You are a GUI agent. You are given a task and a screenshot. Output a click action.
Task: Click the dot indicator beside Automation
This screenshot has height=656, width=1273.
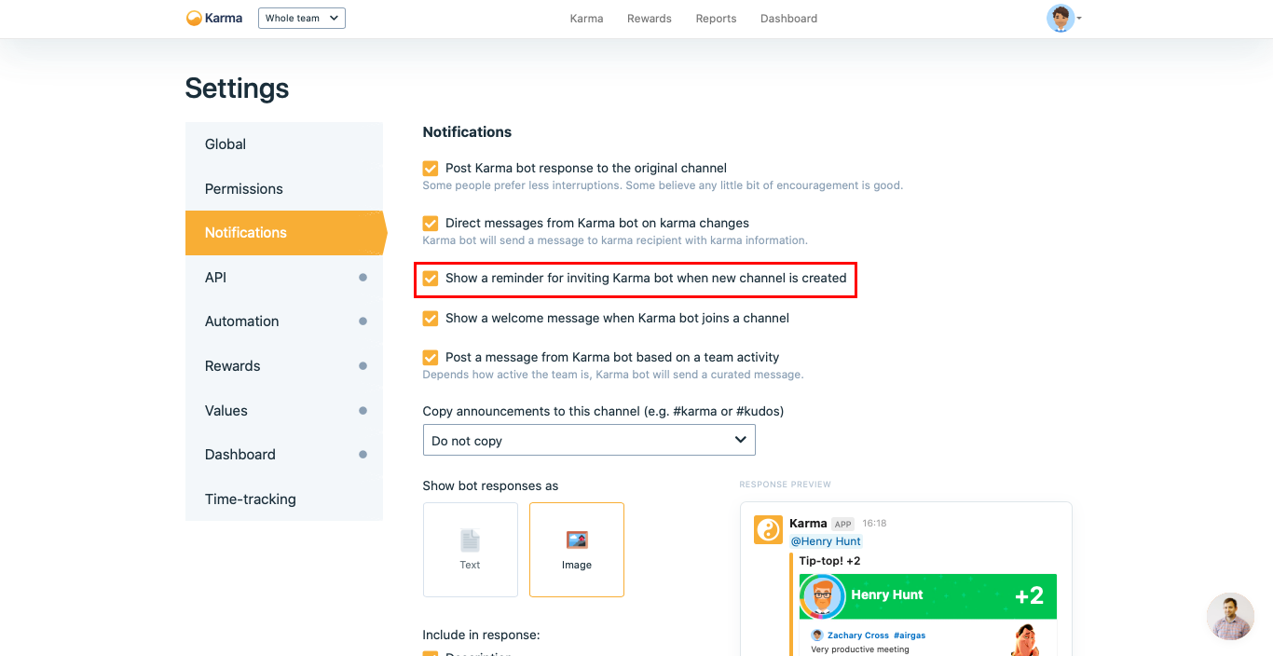click(x=363, y=321)
